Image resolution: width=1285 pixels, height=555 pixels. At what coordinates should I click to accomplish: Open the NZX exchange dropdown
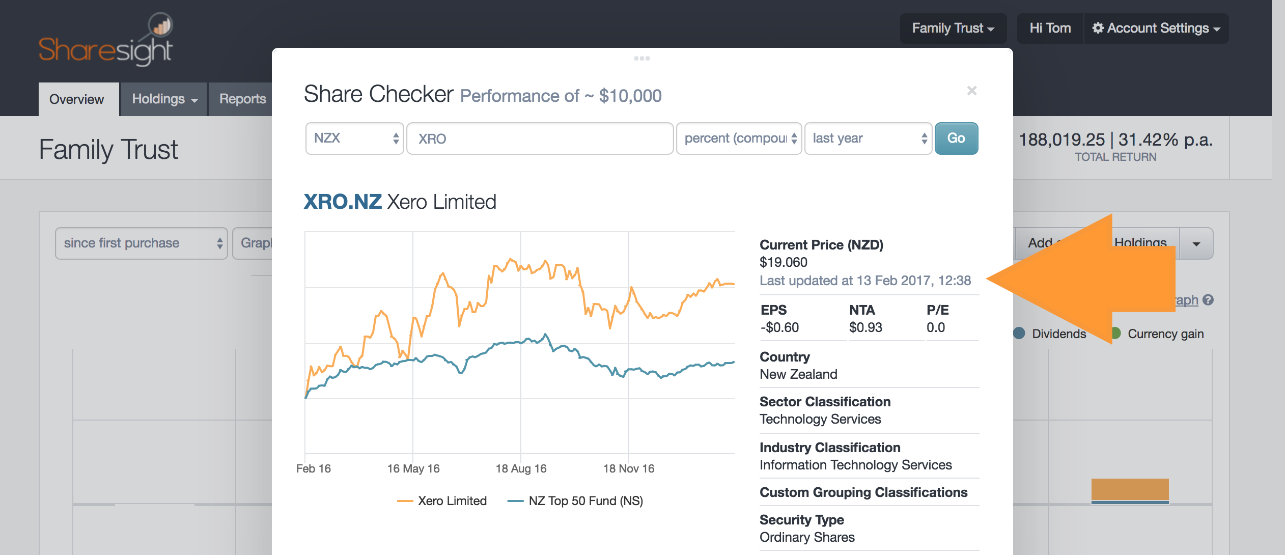[x=354, y=138]
